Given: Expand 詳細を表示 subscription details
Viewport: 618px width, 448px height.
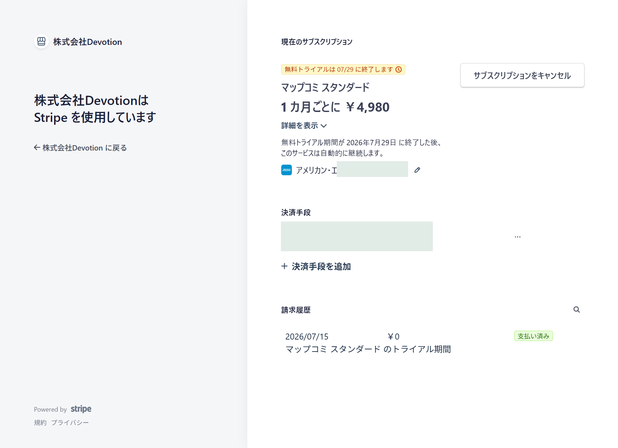Looking at the screenshot, I should pyautogui.click(x=304, y=125).
